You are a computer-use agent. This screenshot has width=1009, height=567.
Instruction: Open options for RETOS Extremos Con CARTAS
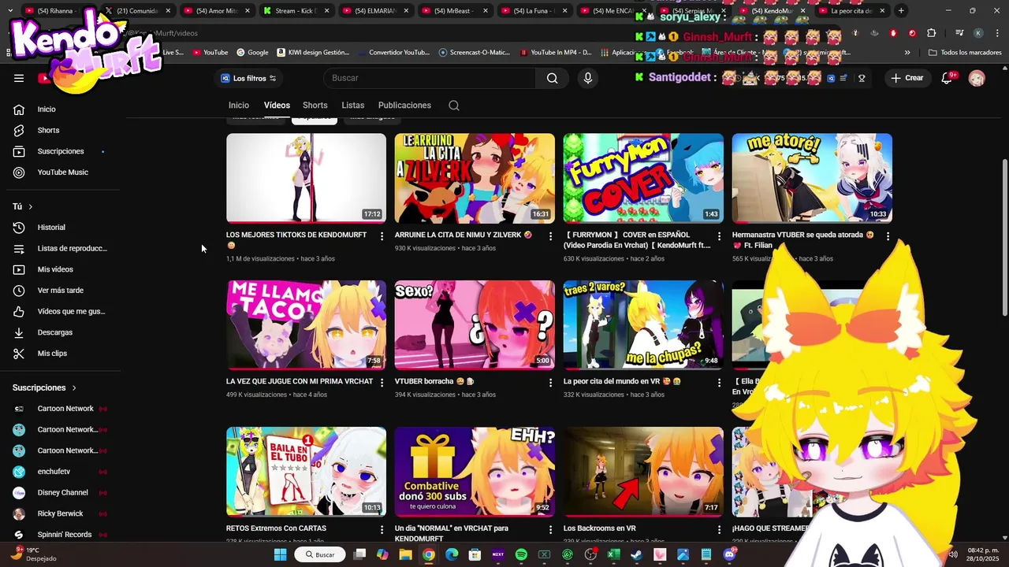[x=382, y=530]
